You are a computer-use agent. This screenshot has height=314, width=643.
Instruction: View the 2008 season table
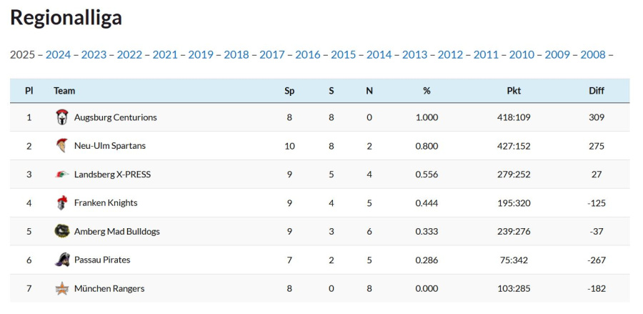click(x=593, y=54)
